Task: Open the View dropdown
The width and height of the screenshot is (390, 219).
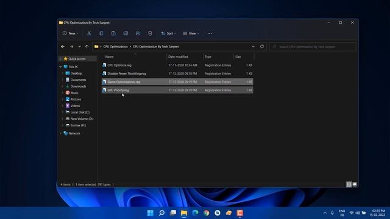Action: coord(191,33)
